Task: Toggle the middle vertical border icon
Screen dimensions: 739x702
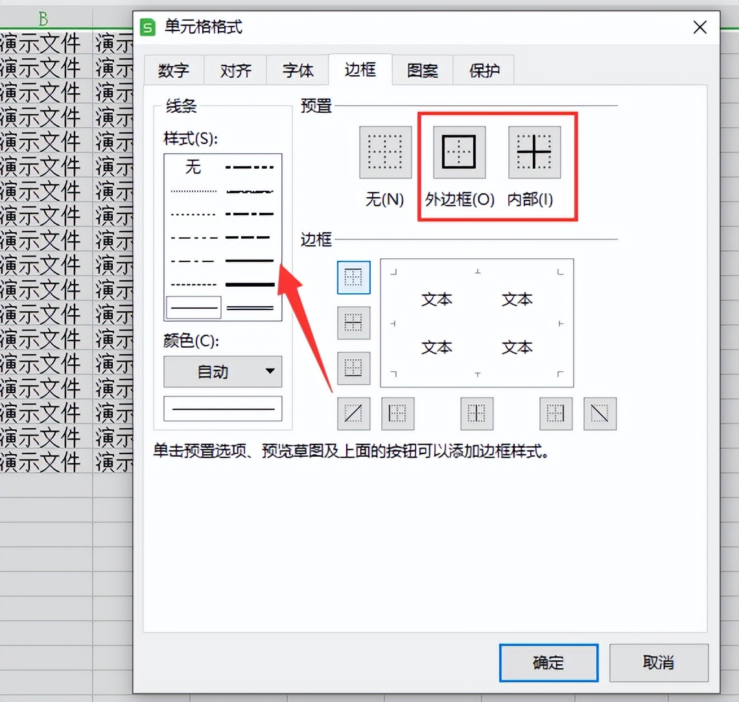Action: coord(476,413)
